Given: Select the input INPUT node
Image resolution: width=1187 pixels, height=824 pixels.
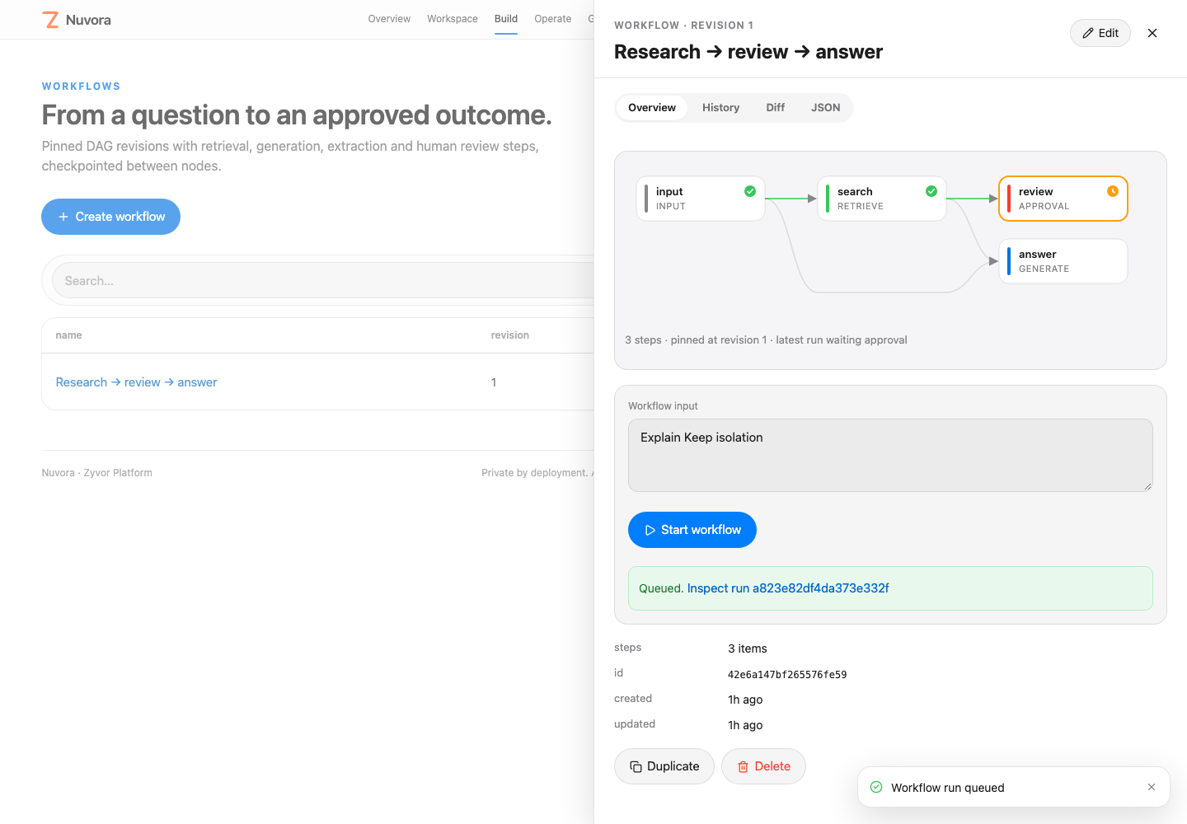Looking at the screenshot, I should coord(701,199).
